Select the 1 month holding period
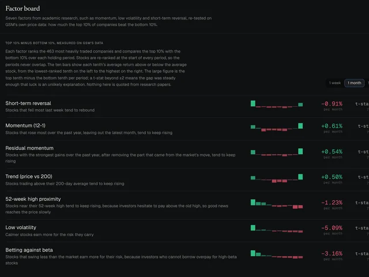The image size is (369, 277). (x=355, y=83)
